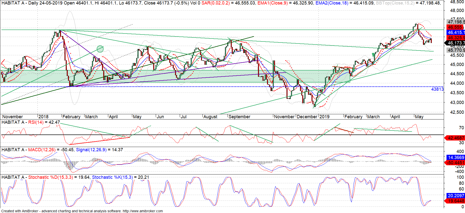This screenshot has width=465, height=213.
Task: Click the RSI 30 level label
Action: [461, 143]
